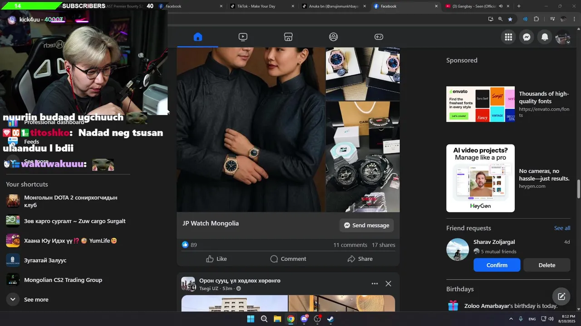This screenshot has height=326, width=581.
Task: Open File Explorer from the taskbar
Action: pos(277,319)
